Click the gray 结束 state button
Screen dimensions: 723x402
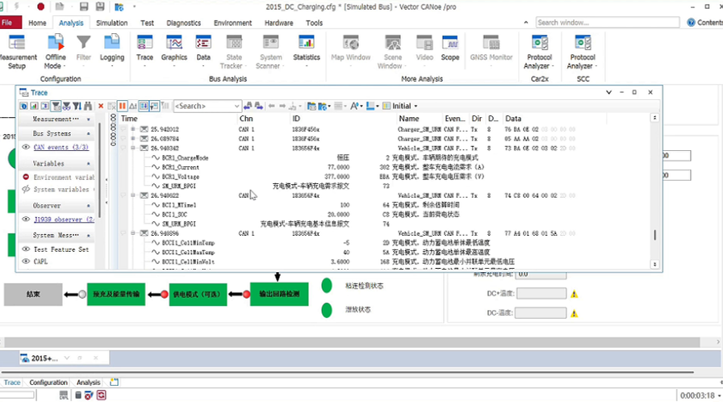(x=33, y=294)
